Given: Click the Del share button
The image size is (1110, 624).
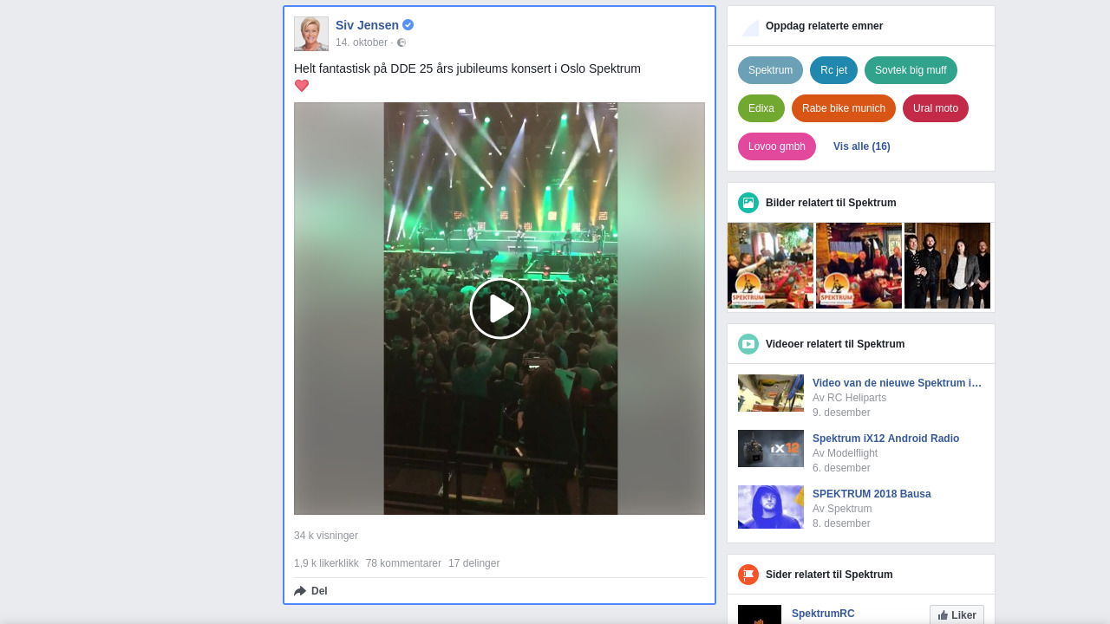Looking at the screenshot, I should coord(310,591).
